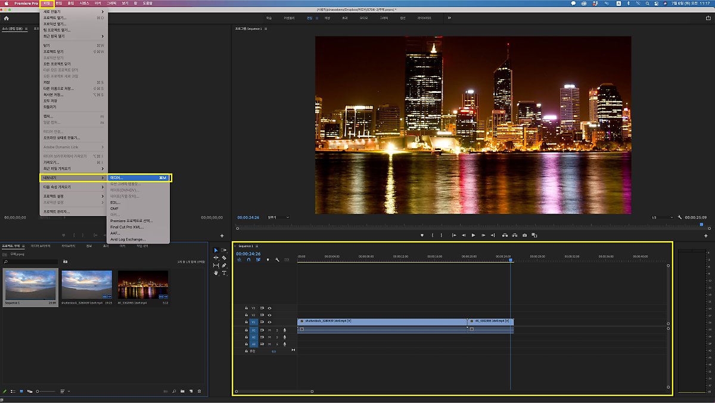This screenshot has height=403, width=715.
Task: Expand 최근 항목 열기 submenu
Action: (74, 36)
